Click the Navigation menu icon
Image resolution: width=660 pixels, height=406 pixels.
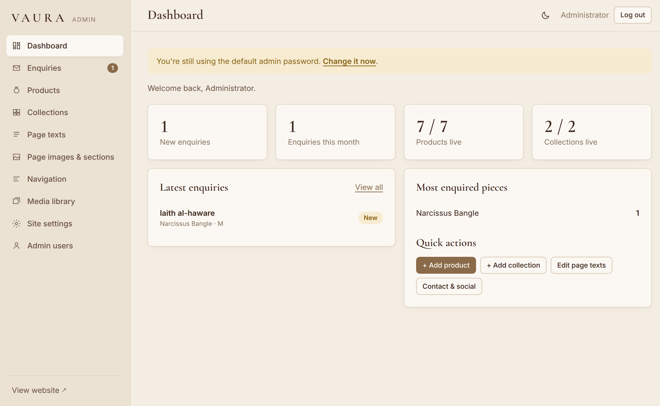(x=16, y=179)
